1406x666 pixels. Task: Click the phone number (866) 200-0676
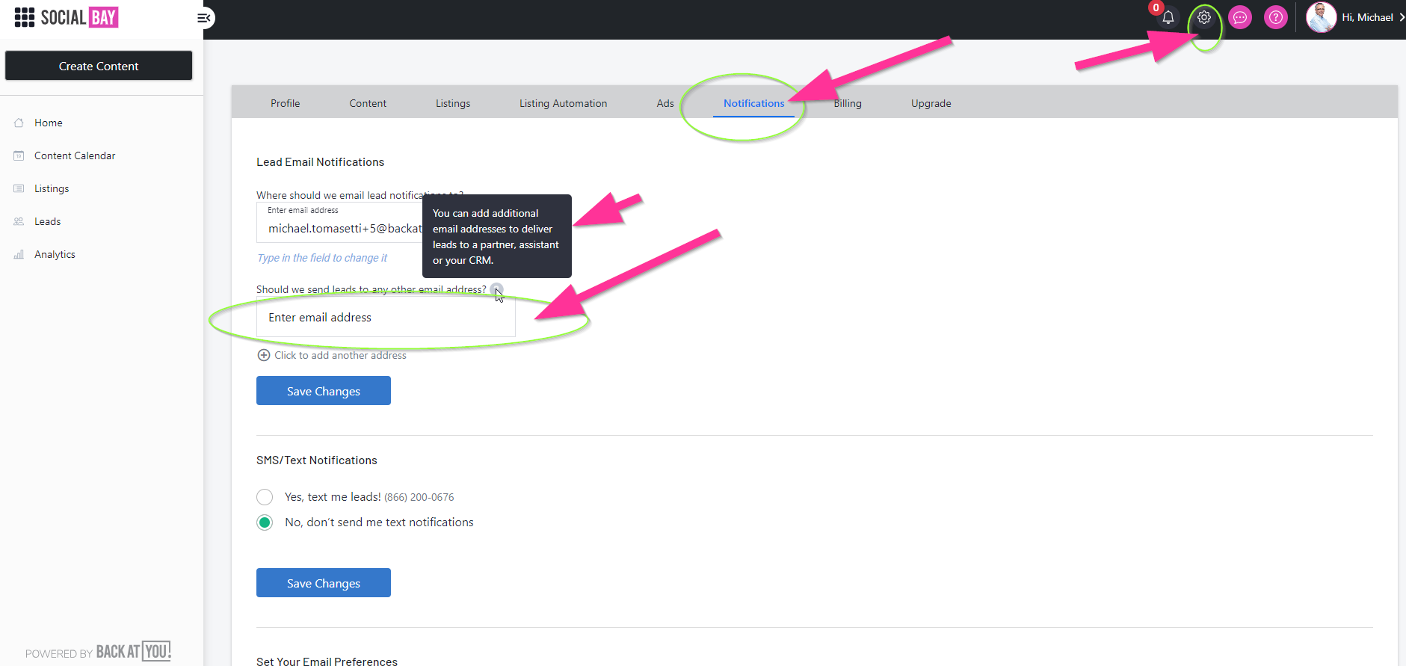coord(419,497)
